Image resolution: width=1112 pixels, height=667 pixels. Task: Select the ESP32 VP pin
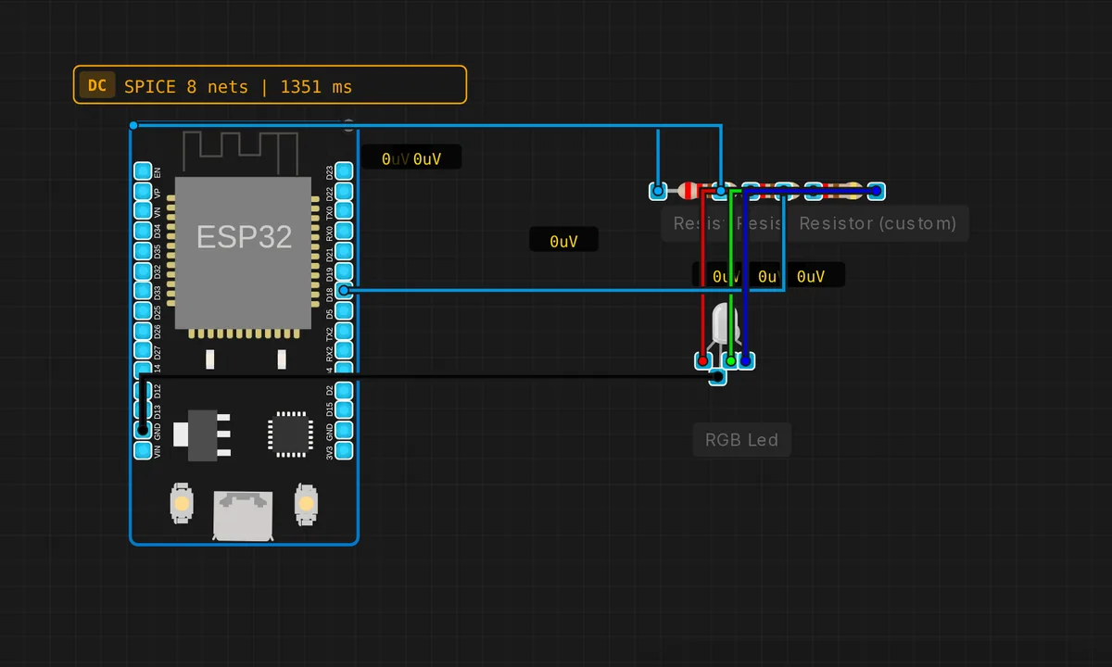point(143,191)
